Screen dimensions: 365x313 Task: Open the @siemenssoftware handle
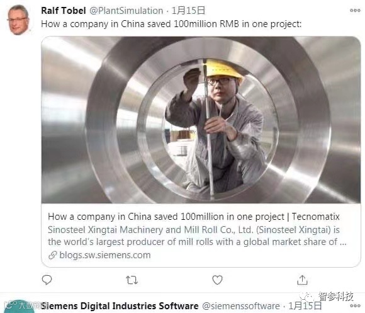click(x=241, y=306)
